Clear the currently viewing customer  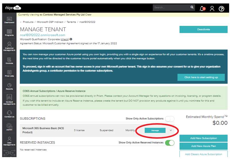pos(88,14)
